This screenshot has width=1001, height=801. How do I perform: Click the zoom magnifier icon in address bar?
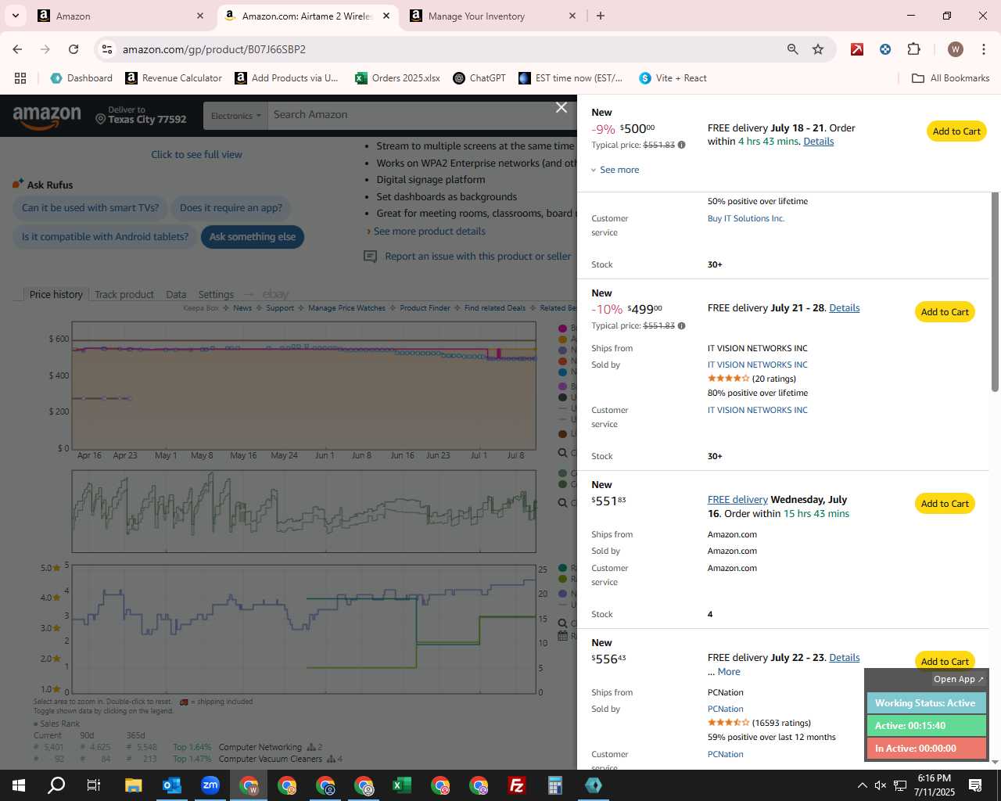tap(792, 49)
